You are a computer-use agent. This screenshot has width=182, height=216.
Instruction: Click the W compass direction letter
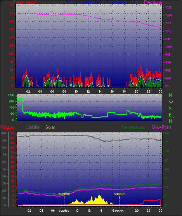pyautogui.click(x=171, y=102)
